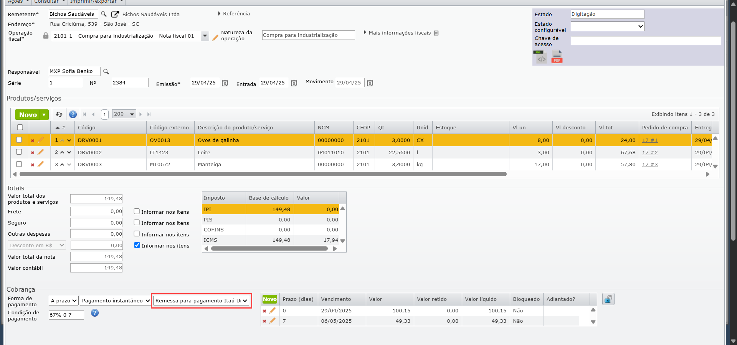Check the Ovos de galinha row checkbox
The width and height of the screenshot is (737, 345).
[x=19, y=140]
